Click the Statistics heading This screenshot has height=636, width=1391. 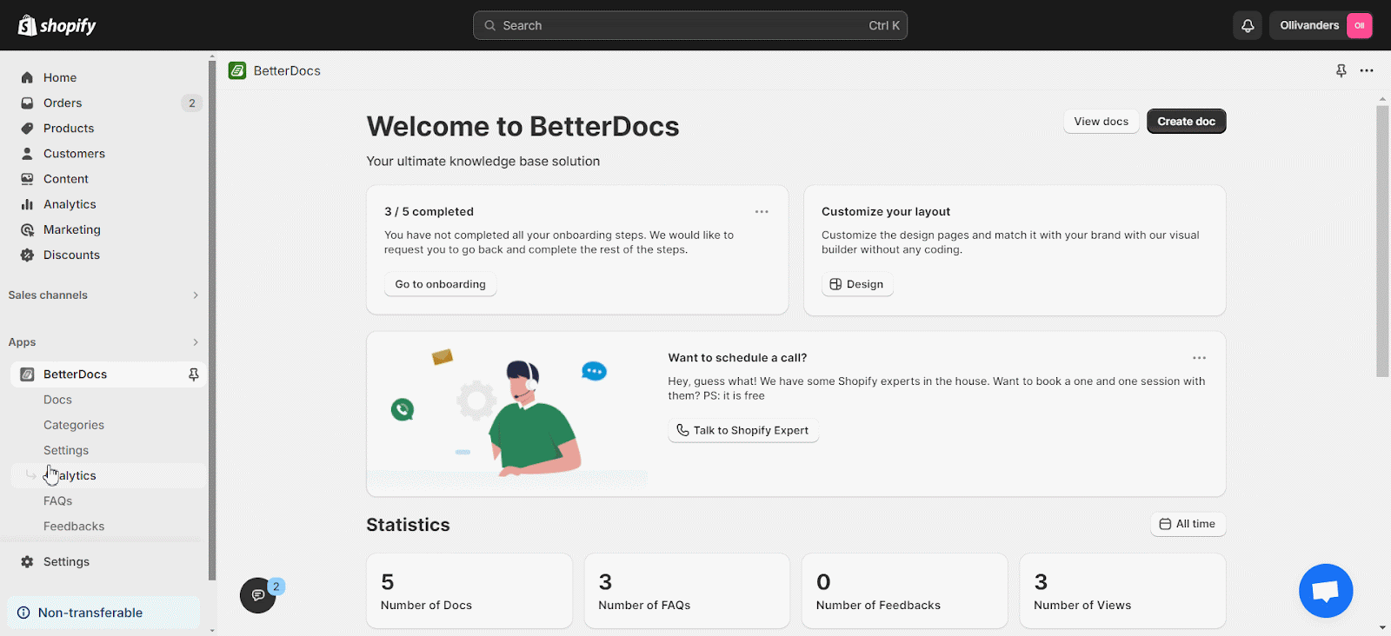[x=408, y=525]
